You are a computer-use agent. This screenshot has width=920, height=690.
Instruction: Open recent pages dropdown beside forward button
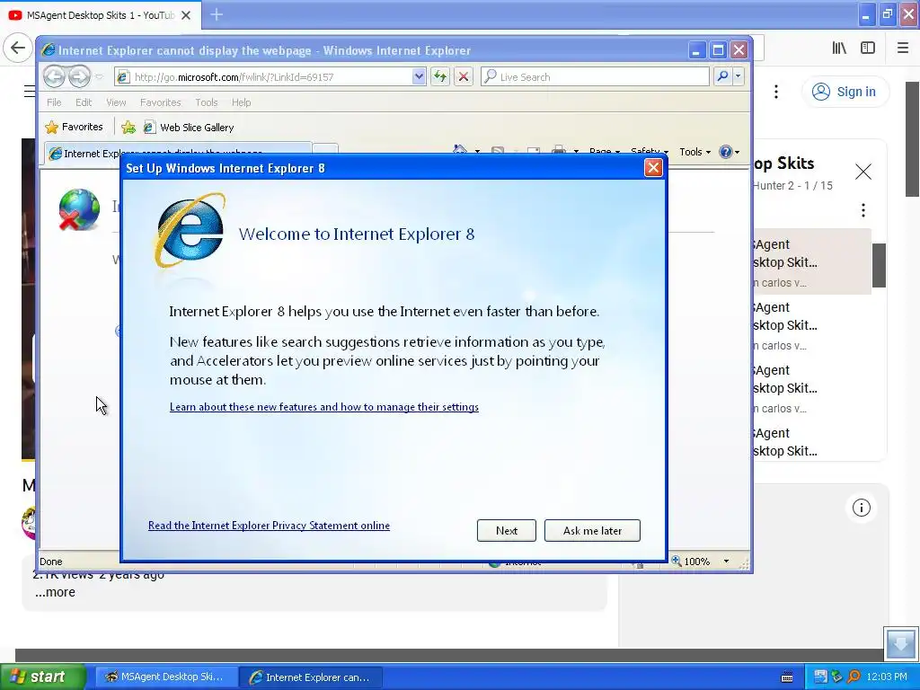point(99,77)
